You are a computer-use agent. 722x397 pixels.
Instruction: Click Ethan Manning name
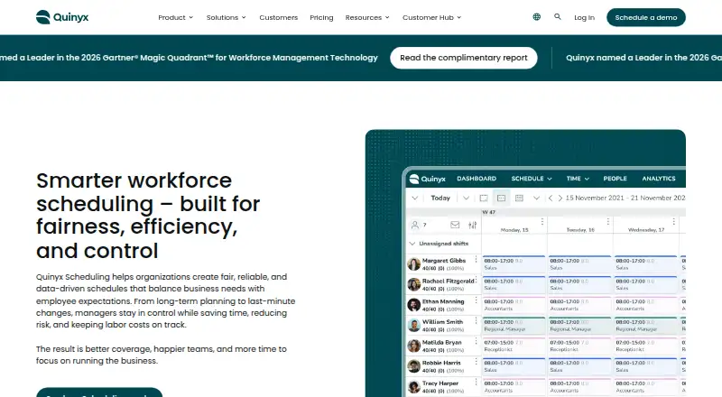(443, 301)
